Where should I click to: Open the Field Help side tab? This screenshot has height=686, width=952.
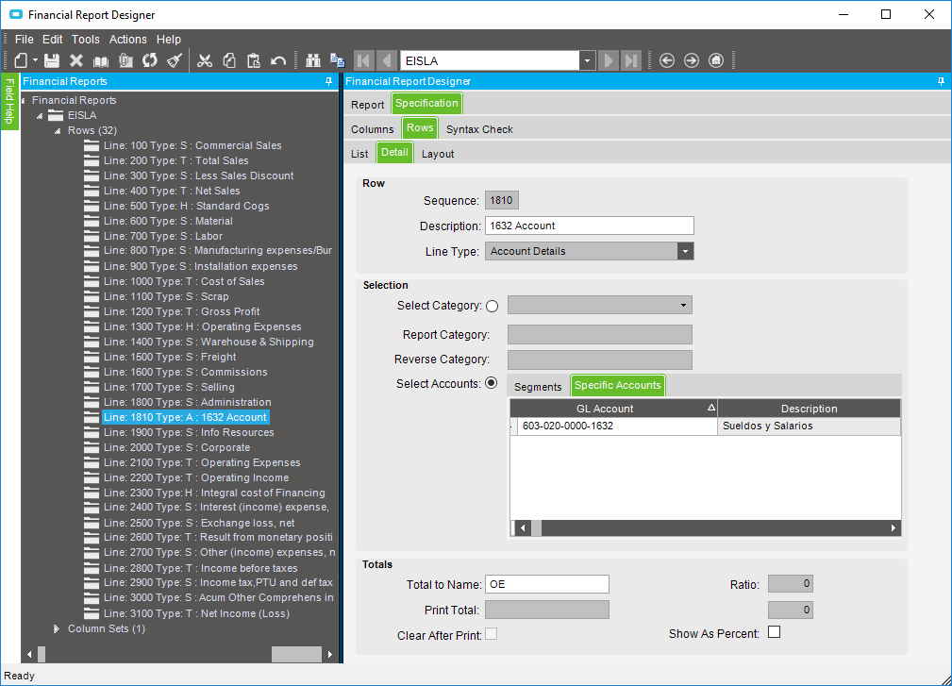tap(9, 101)
